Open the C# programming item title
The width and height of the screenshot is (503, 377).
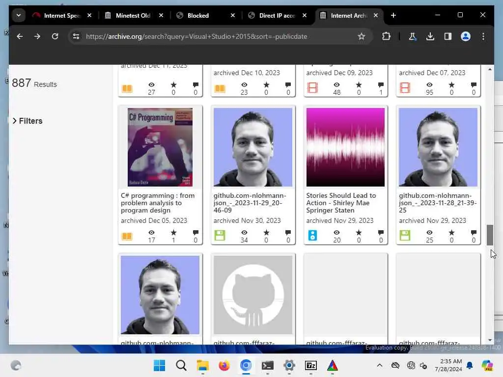(x=158, y=203)
